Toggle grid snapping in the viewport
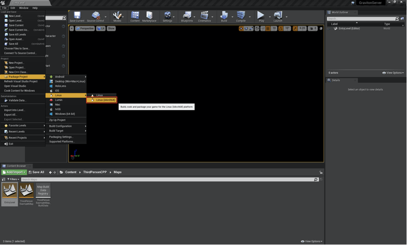 tap(268, 29)
